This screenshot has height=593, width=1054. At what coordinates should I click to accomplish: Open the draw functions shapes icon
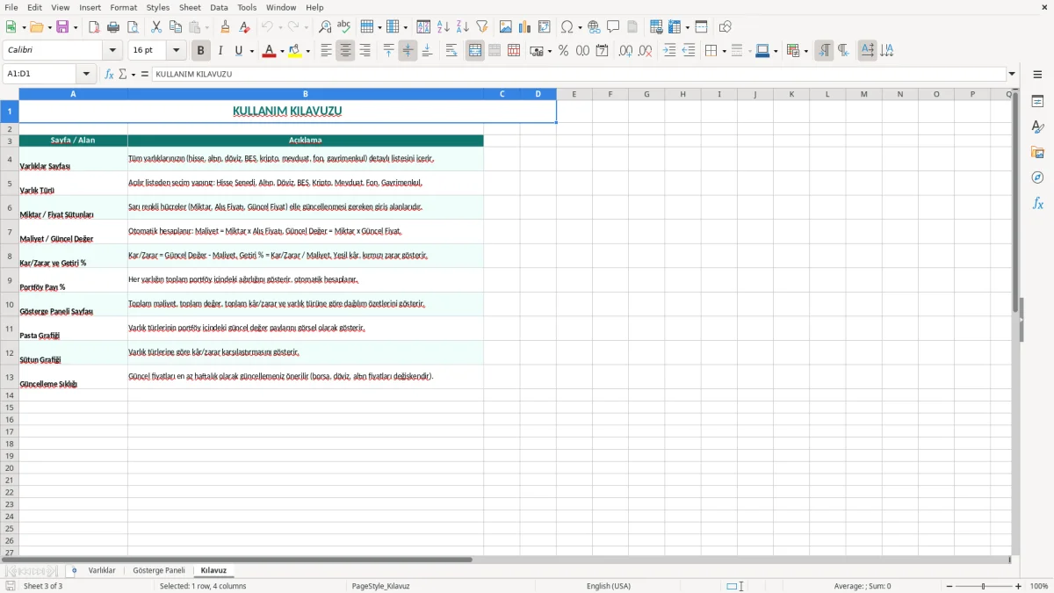pyautogui.click(x=726, y=27)
